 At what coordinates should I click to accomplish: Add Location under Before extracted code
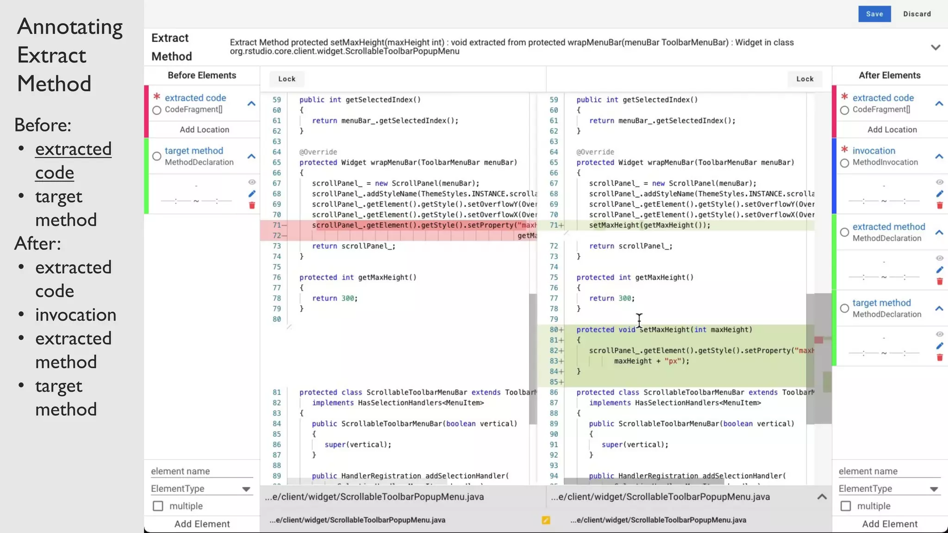point(204,130)
